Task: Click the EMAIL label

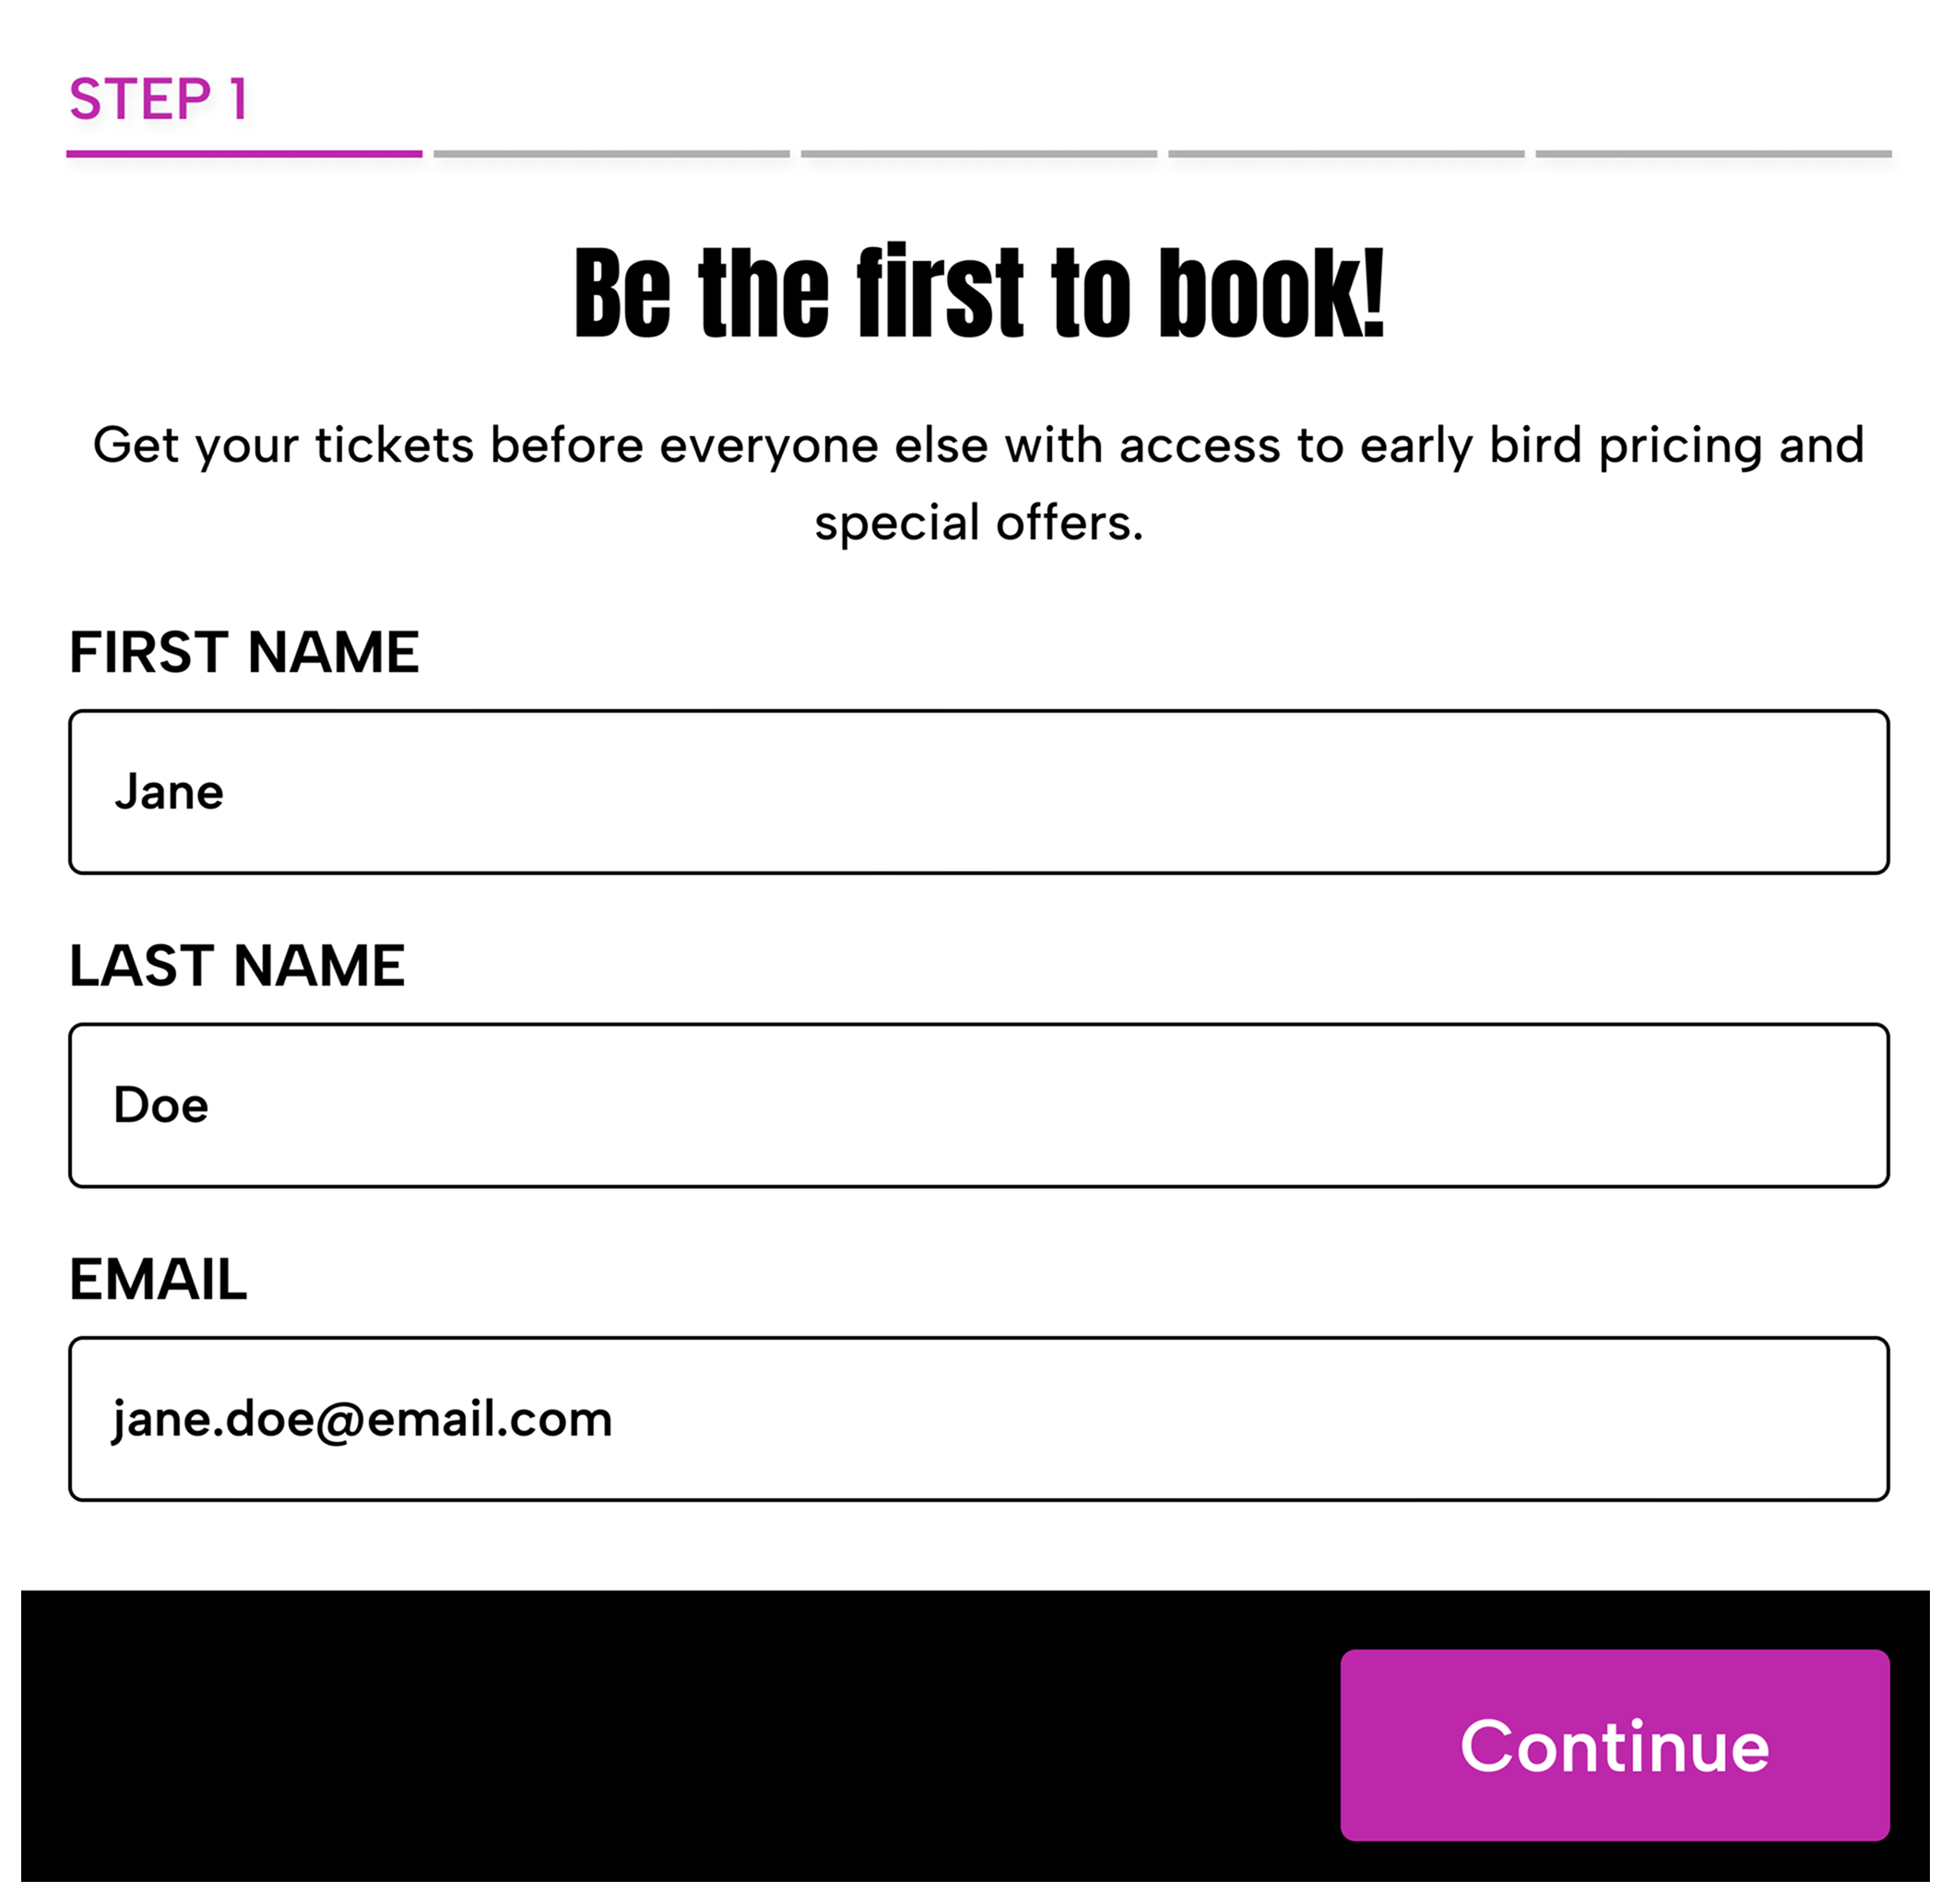Action: pyautogui.click(x=158, y=1279)
